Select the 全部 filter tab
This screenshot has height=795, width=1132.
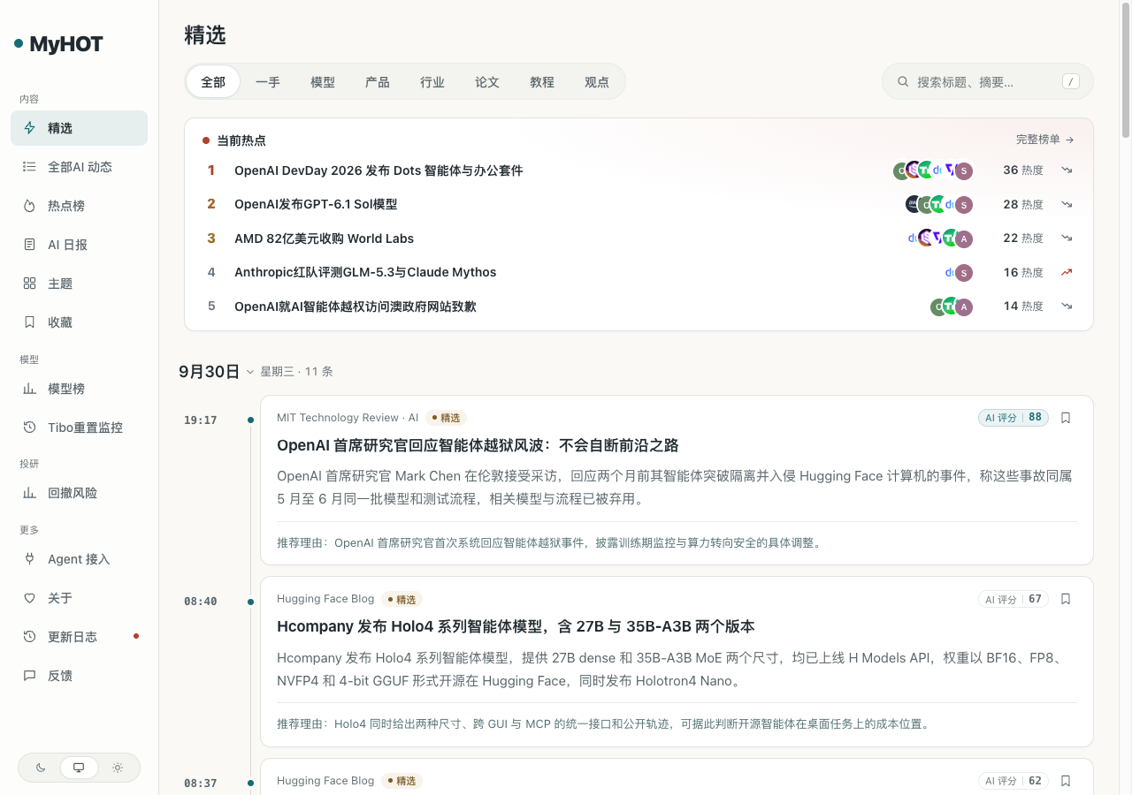tap(213, 82)
